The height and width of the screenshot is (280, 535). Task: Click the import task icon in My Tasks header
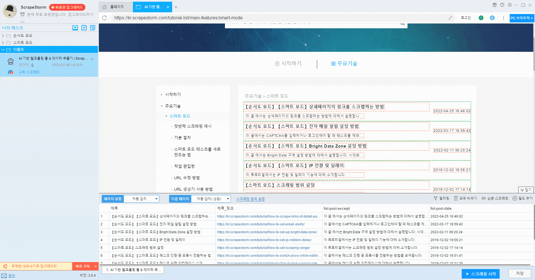(x=75, y=28)
